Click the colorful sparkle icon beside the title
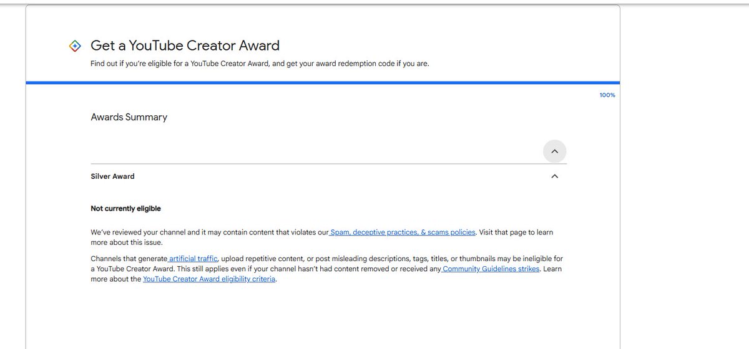 tap(74, 45)
